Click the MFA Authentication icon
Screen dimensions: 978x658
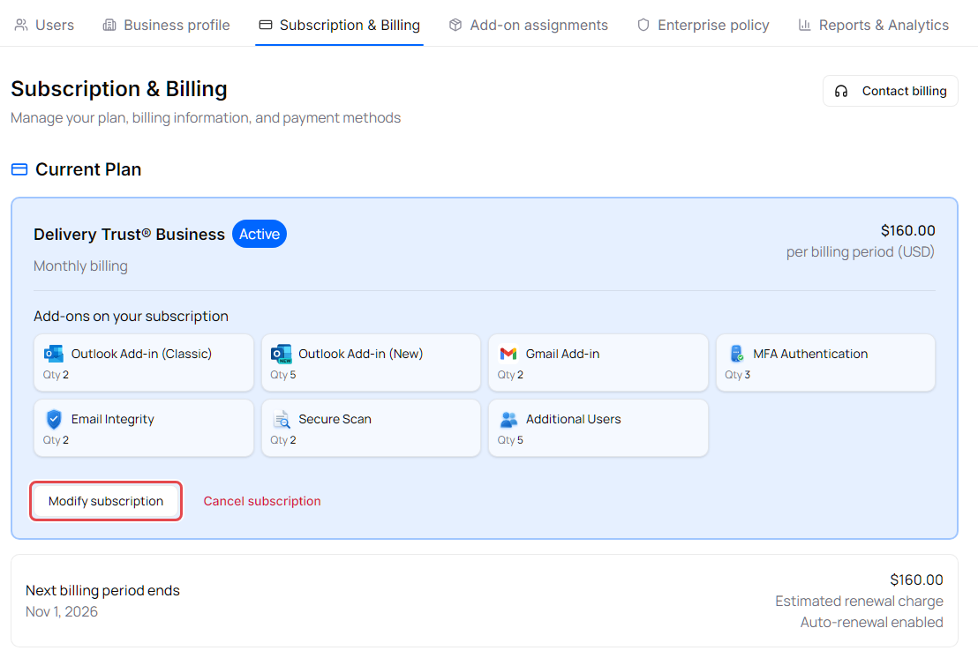(737, 354)
